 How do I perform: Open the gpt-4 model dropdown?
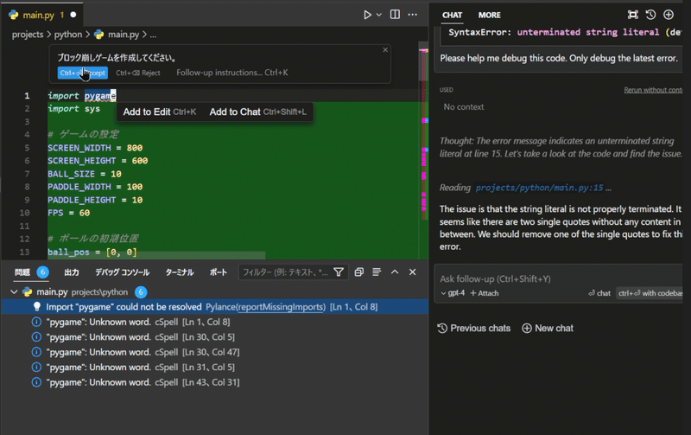tap(453, 293)
